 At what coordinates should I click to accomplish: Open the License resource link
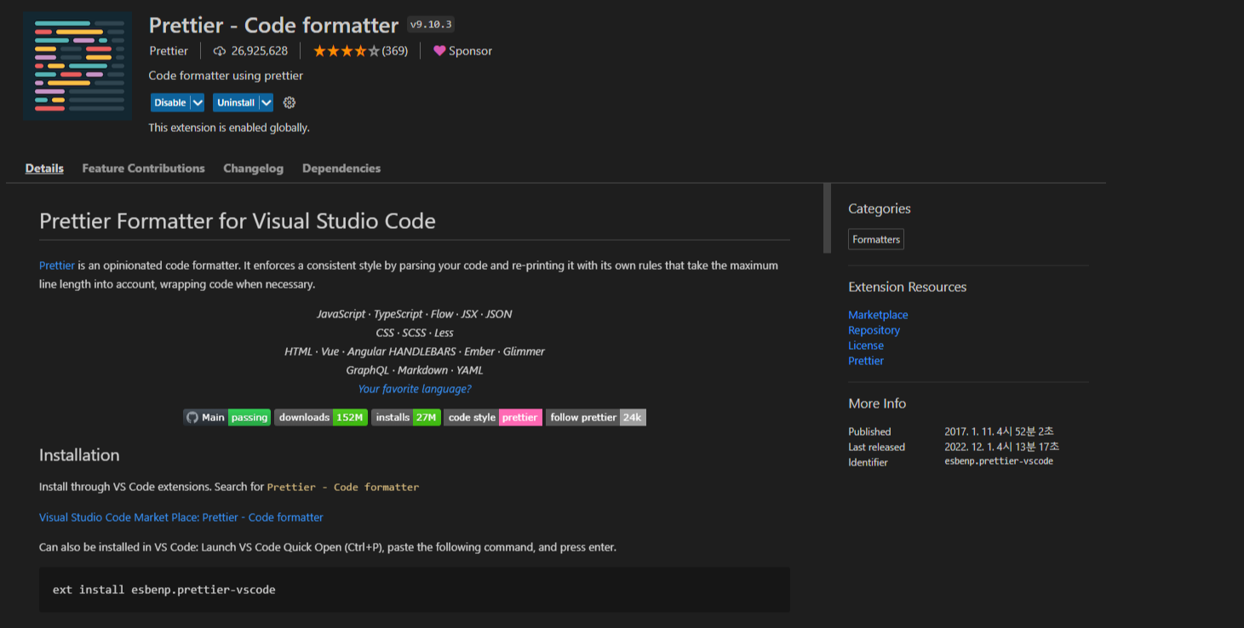point(866,345)
